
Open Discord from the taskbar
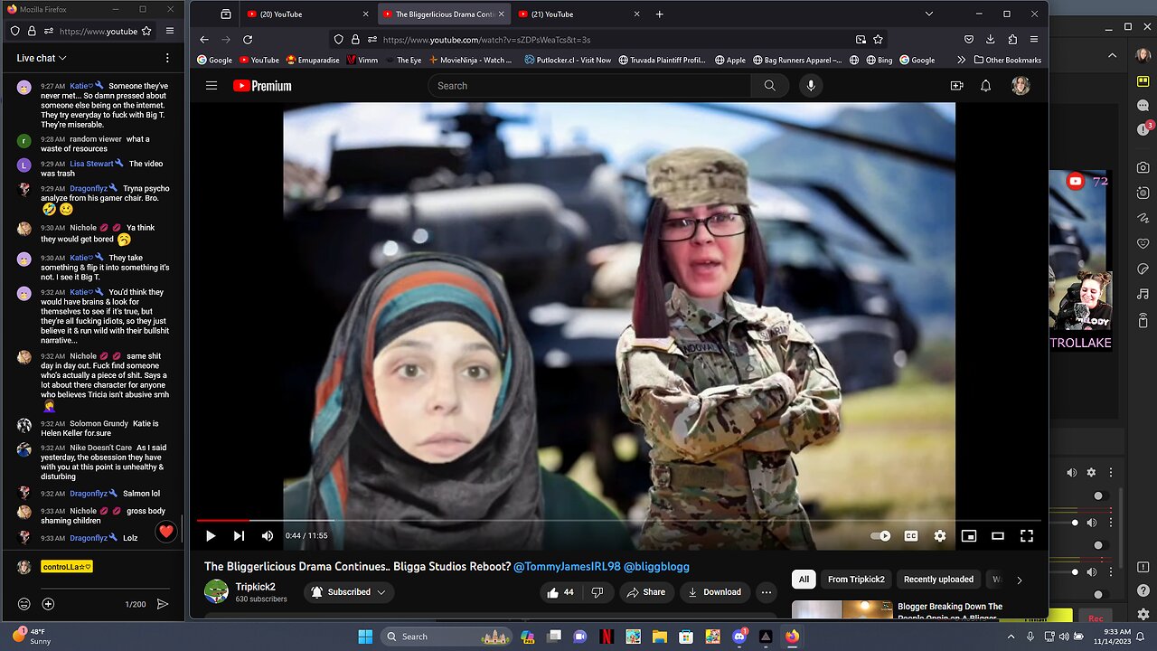coord(739,637)
